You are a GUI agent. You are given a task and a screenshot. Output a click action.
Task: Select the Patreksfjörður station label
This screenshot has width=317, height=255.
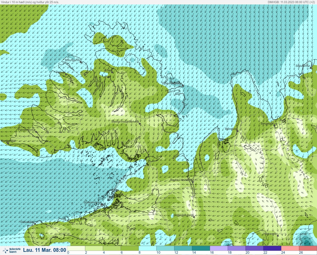pos(27,130)
